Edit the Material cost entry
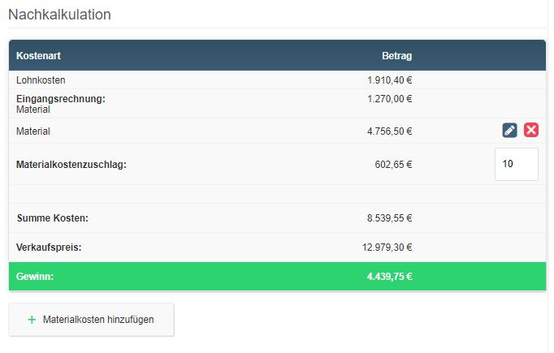Viewport: 554px width, 353px height. [x=509, y=131]
